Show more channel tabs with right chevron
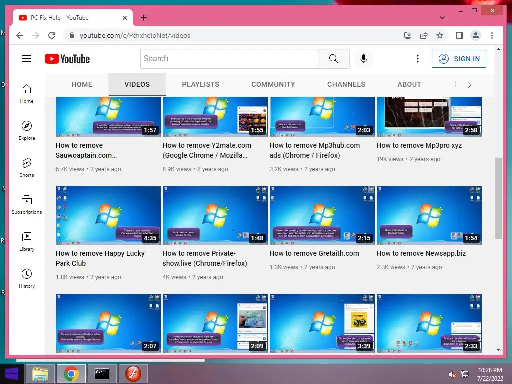The height and width of the screenshot is (384, 512). pyautogui.click(x=470, y=85)
